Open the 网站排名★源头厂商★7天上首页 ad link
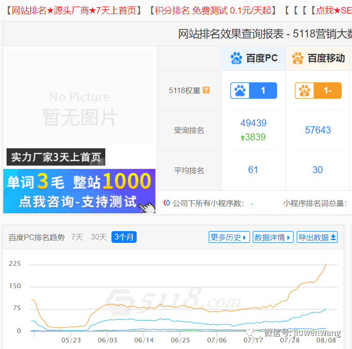Viewport: 352px width, 349px height. click(74, 11)
